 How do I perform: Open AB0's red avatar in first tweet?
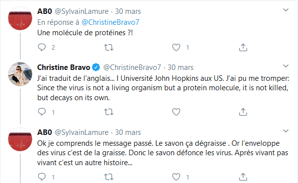pyautogui.click(x=20, y=18)
